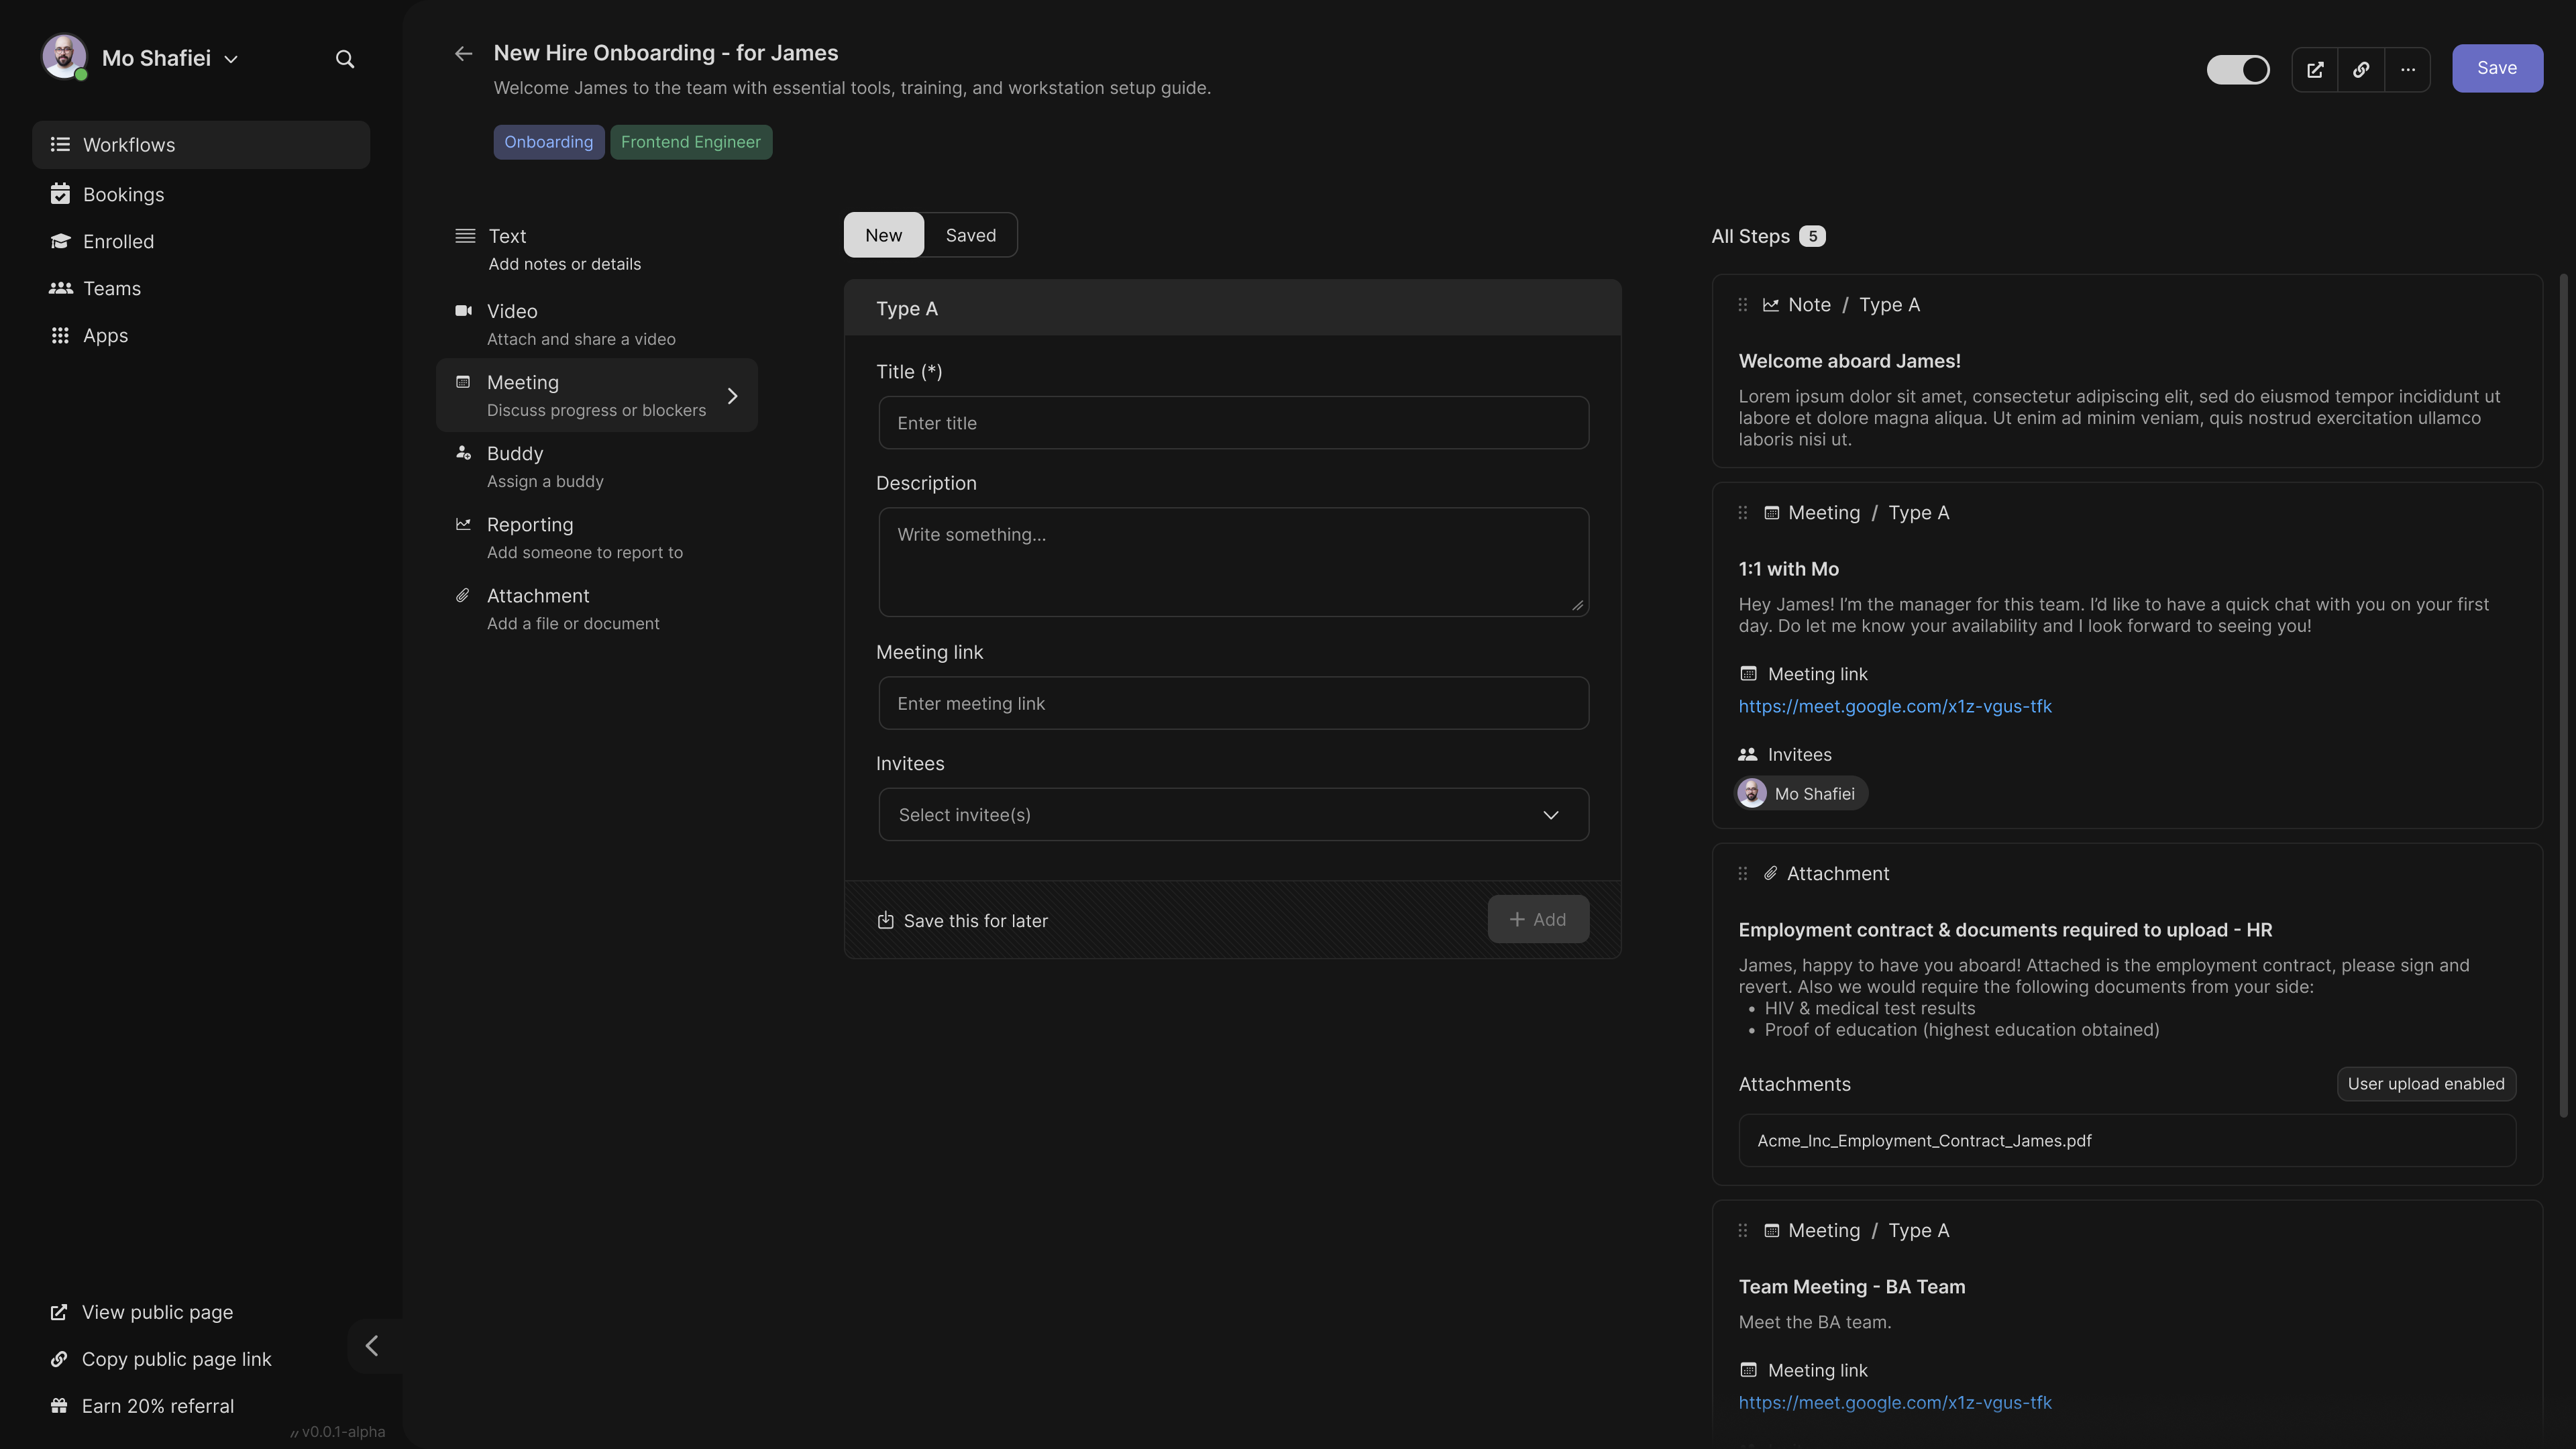
Task: Grab drag handle of the Attachment step
Action: coord(1743,874)
